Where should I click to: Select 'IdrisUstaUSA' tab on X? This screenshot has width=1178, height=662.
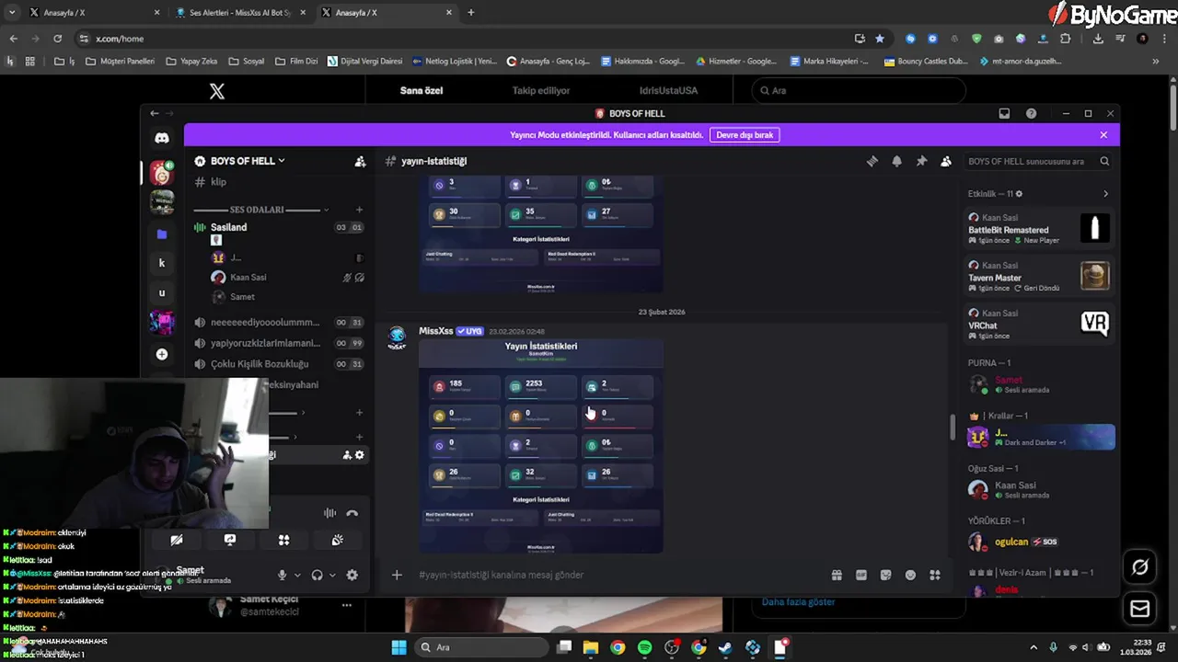coord(668,90)
